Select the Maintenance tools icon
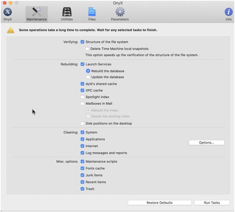This screenshot has height=212, width=235. pyautogui.click(x=37, y=14)
